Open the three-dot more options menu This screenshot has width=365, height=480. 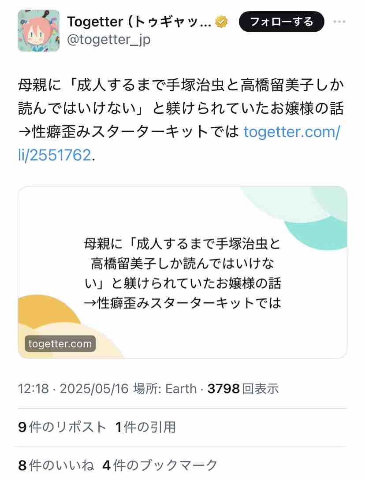339,22
